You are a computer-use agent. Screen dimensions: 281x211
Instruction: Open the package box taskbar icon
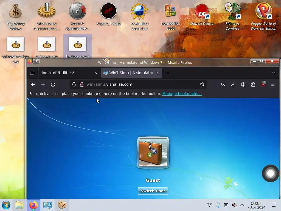click(x=62, y=205)
